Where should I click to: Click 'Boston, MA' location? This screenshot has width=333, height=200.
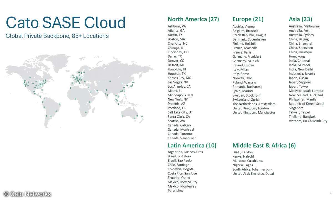pos(176,39)
